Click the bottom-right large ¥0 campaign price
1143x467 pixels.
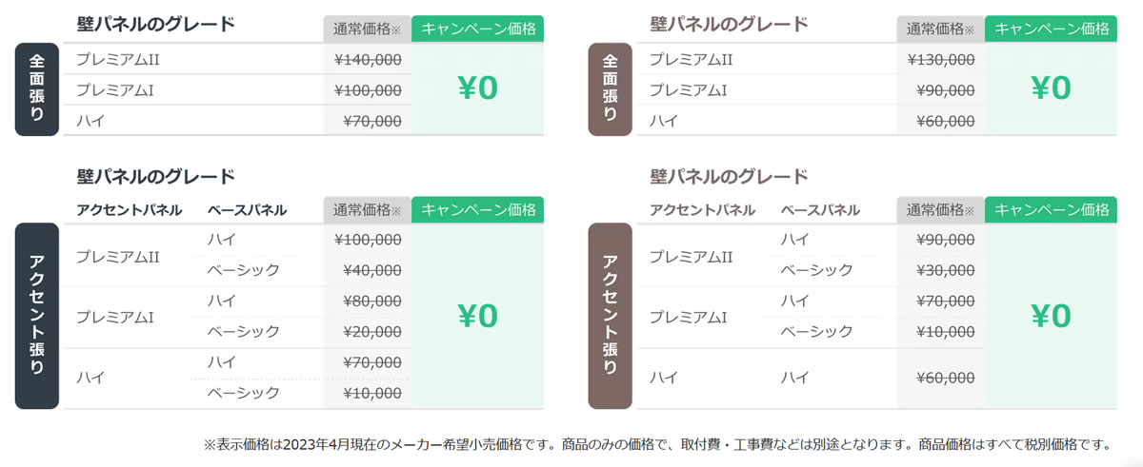[x=1051, y=316]
